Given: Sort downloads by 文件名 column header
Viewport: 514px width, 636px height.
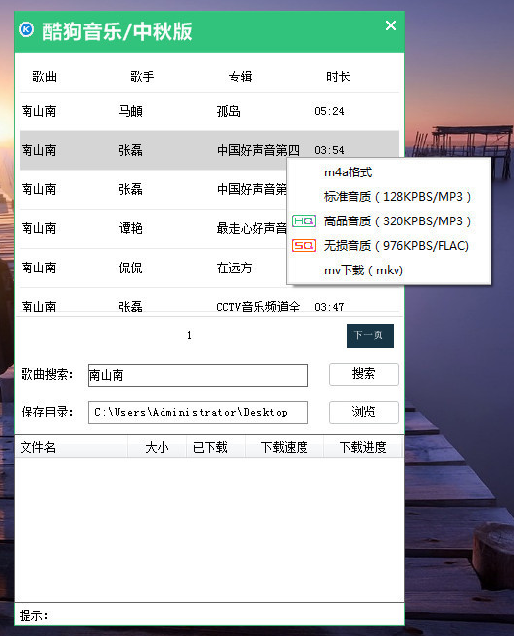Looking at the screenshot, I should 71,447.
